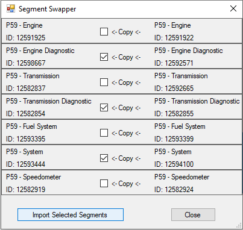This screenshot has width=243, height=230.
Task: Enable the Transmission segment copy checkbox
Action: 104,82
